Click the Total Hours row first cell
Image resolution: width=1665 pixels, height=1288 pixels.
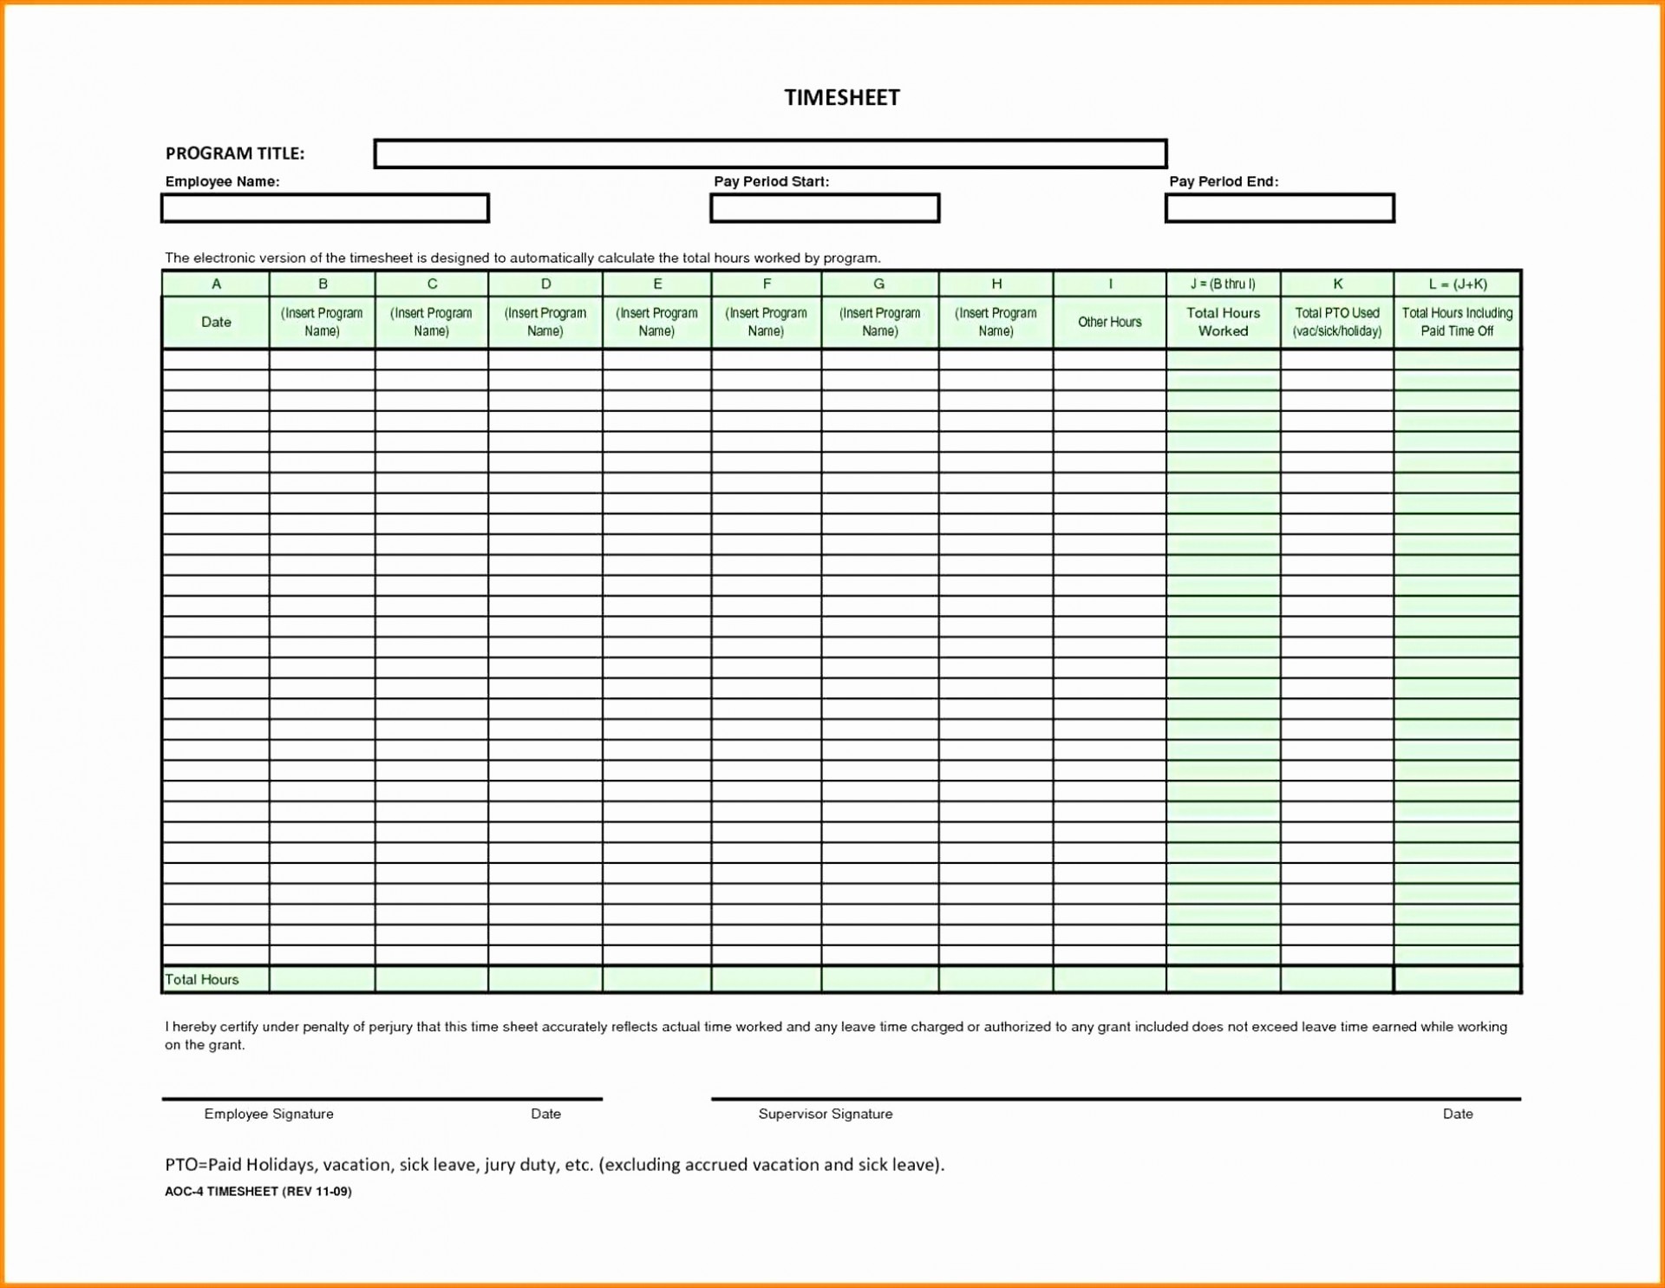click(x=210, y=977)
